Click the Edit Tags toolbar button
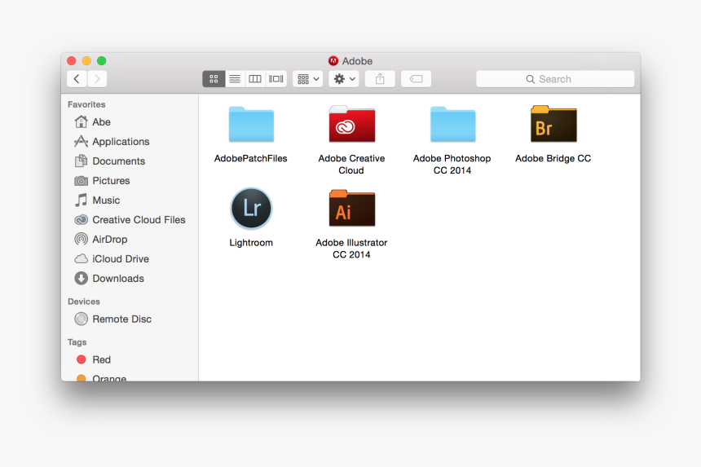701x467 pixels. coord(416,79)
